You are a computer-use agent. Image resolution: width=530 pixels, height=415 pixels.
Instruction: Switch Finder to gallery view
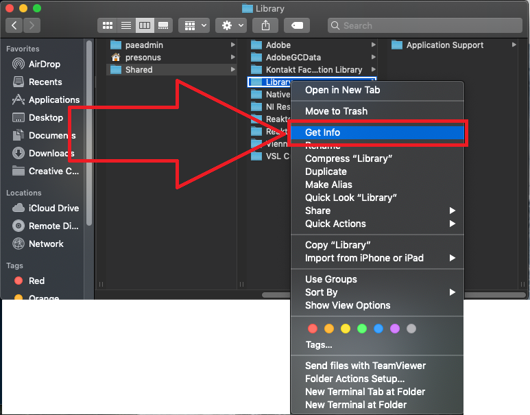(x=163, y=25)
